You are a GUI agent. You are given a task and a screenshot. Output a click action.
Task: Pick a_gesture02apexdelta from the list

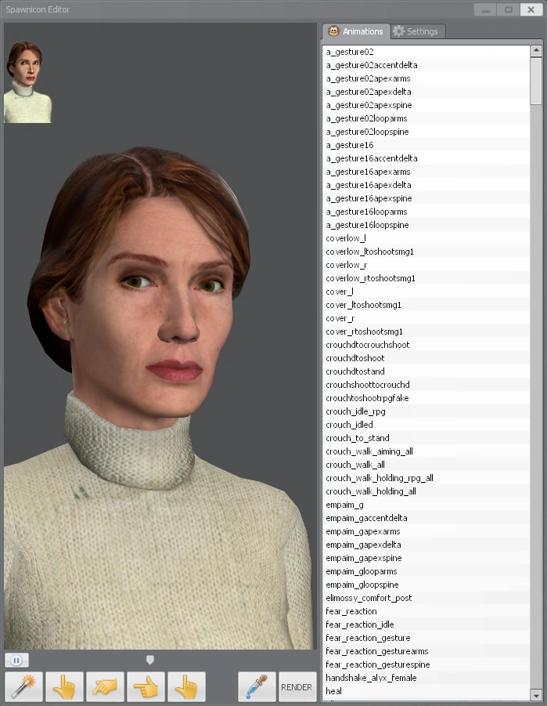(x=426, y=92)
